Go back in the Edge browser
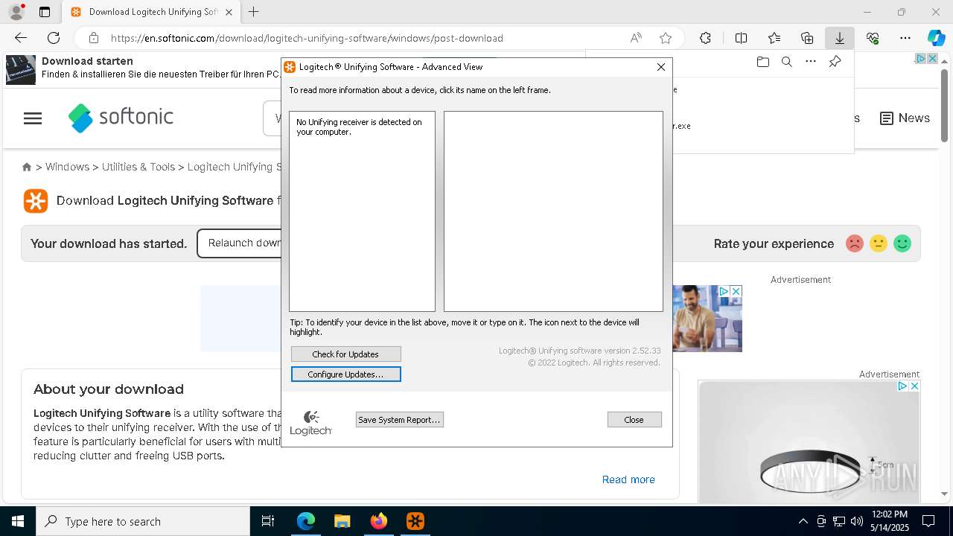 21,38
